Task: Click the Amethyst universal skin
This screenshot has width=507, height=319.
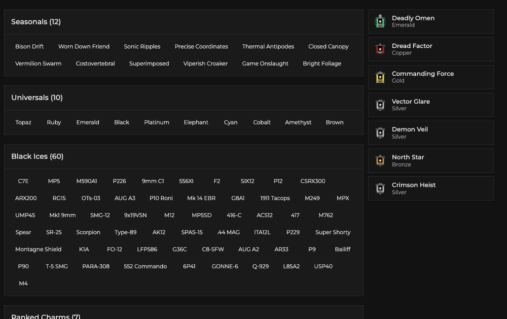Action: click(298, 123)
